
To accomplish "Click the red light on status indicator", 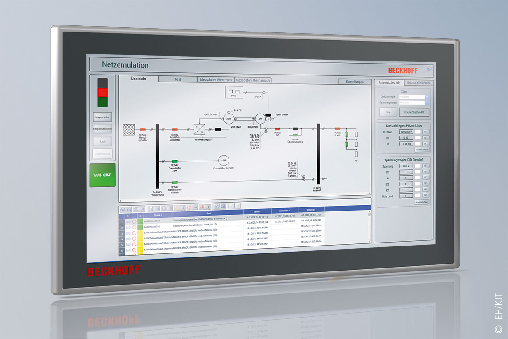I will [102, 92].
